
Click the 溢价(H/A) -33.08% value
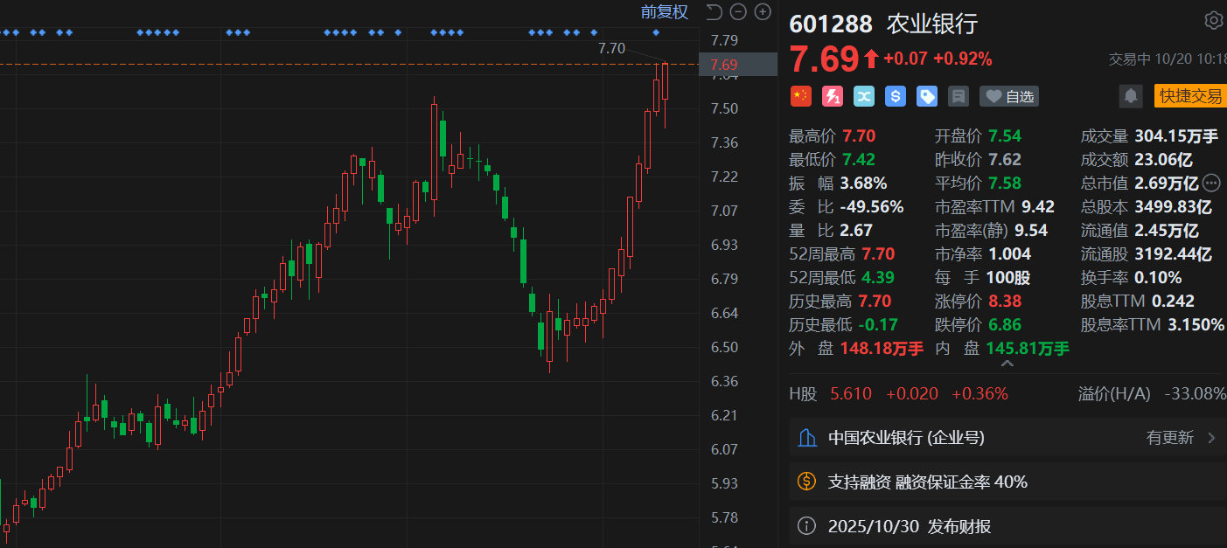pyautogui.click(x=1195, y=394)
